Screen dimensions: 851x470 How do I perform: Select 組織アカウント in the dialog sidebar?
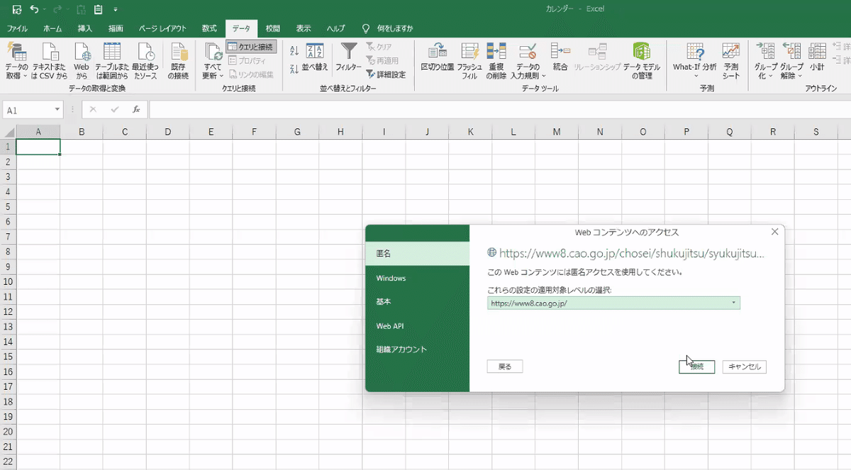point(418,349)
